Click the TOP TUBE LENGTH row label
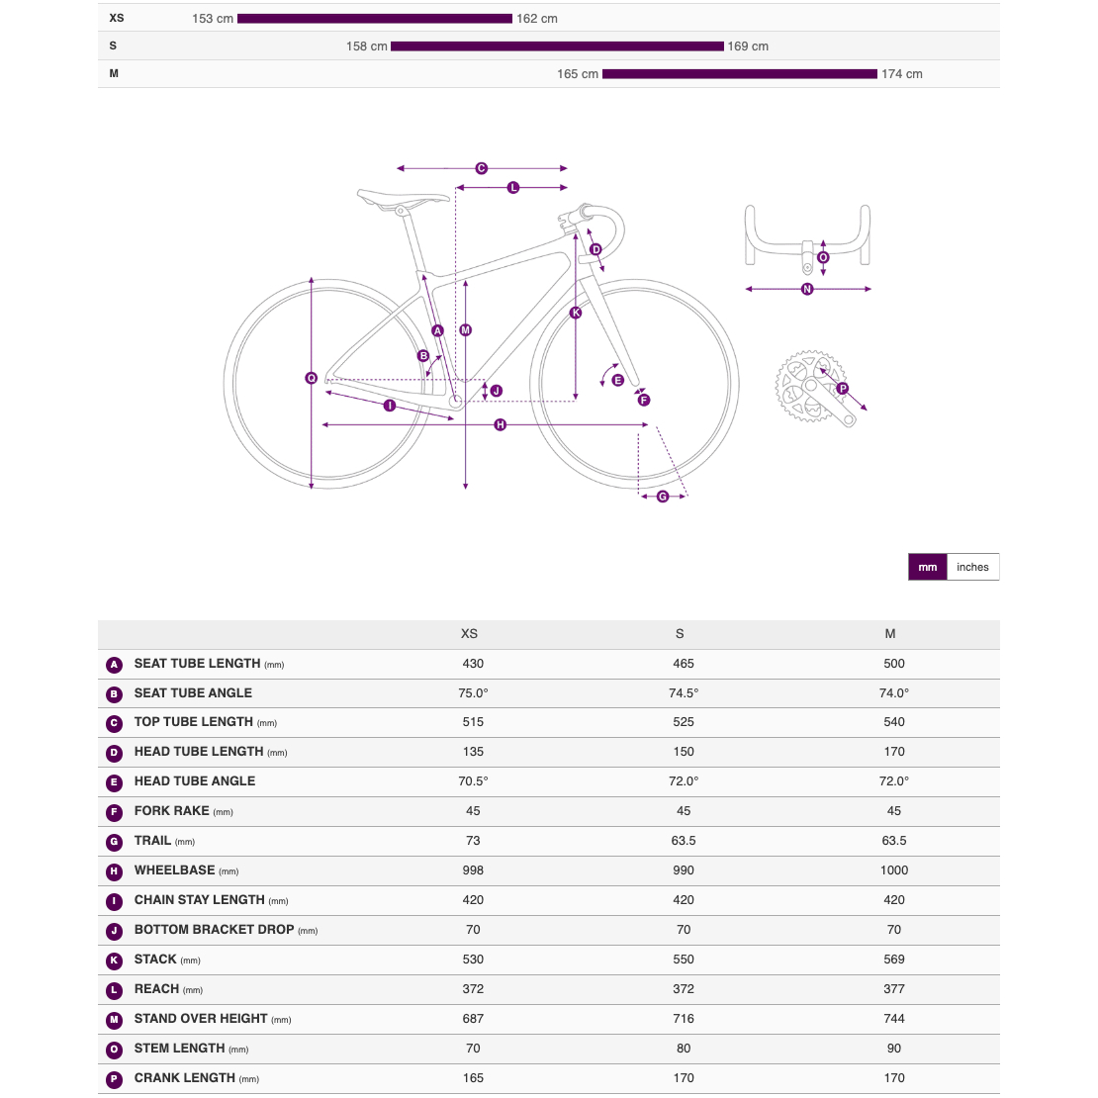This screenshot has height=1098, width=1098. [194, 722]
